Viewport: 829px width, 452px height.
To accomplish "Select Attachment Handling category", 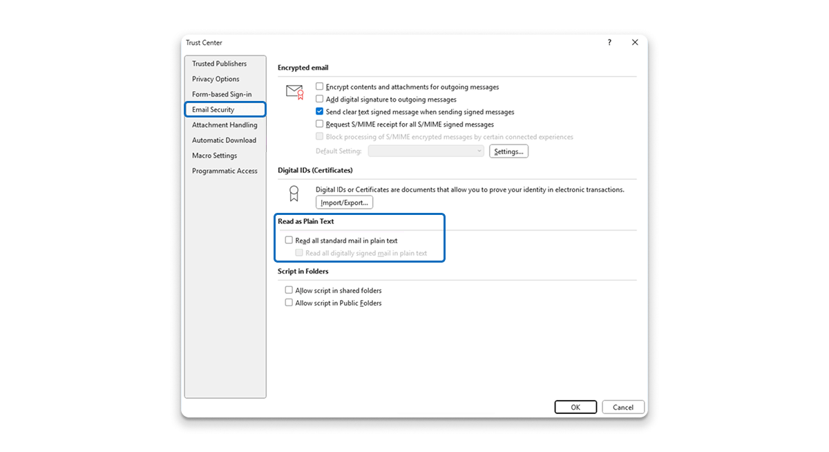I will point(225,124).
